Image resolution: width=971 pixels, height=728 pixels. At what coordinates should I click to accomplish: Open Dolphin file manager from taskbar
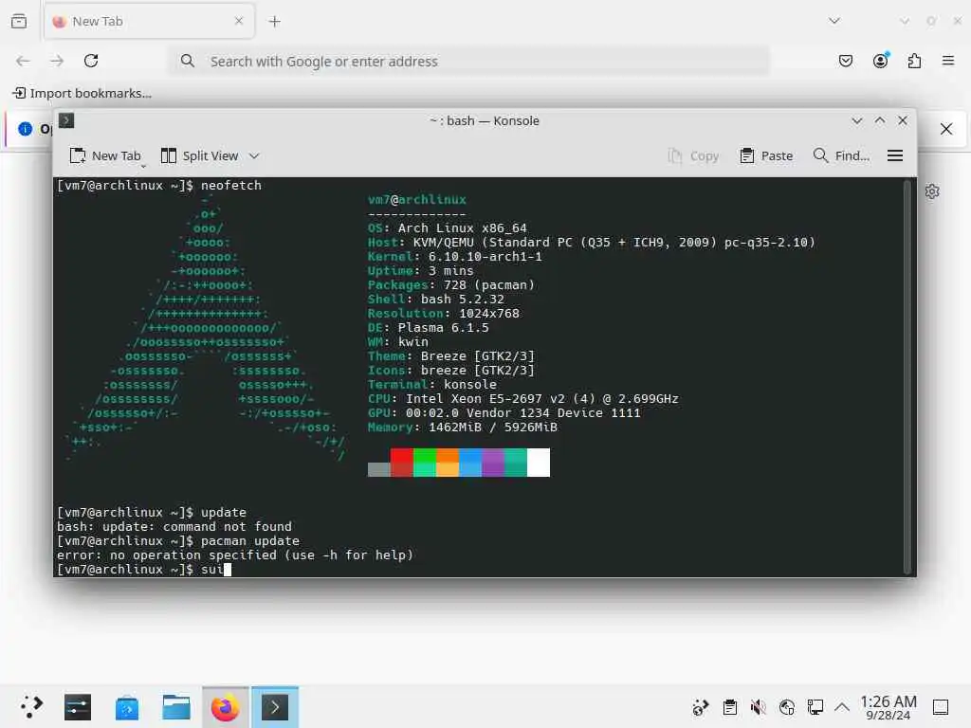click(x=175, y=707)
